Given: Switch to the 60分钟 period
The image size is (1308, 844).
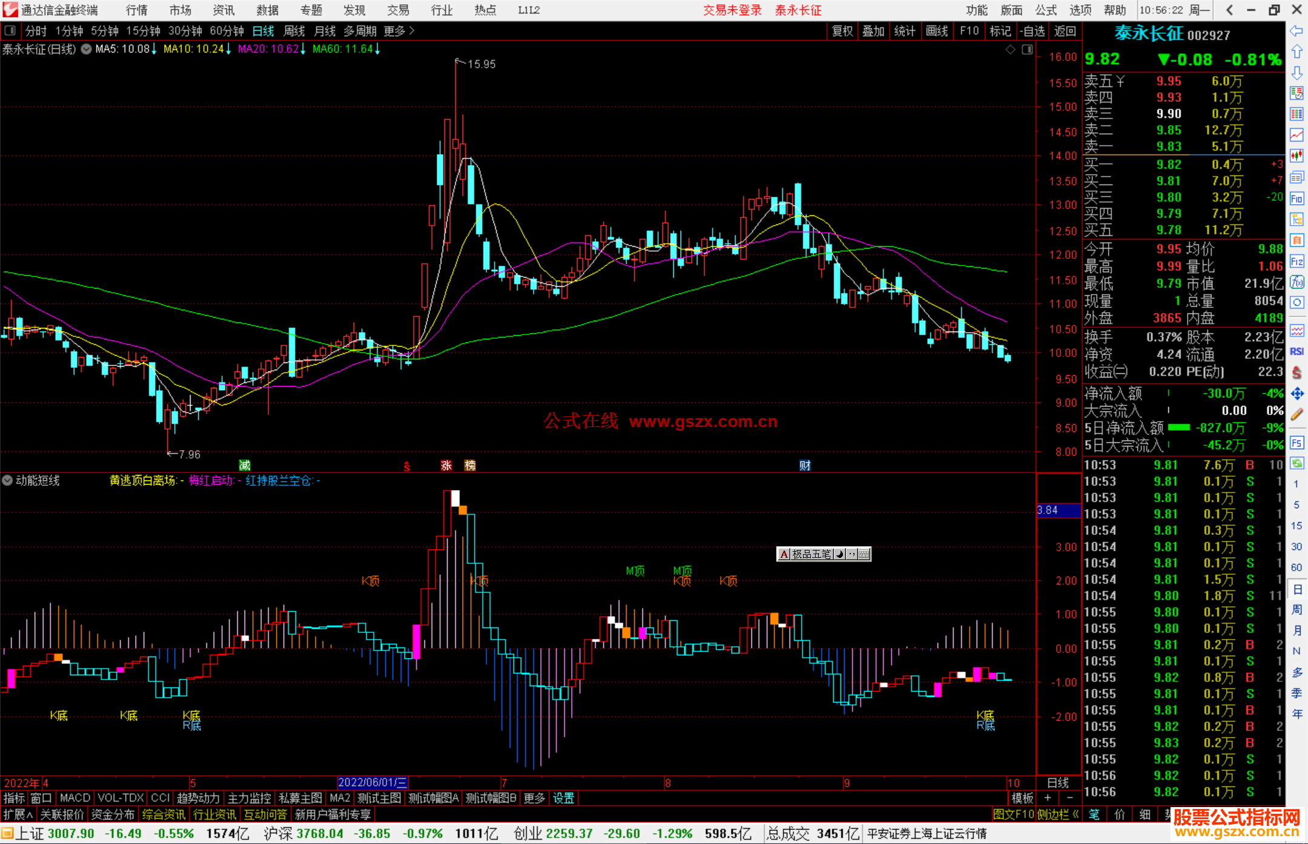Looking at the screenshot, I should point(226,31).
